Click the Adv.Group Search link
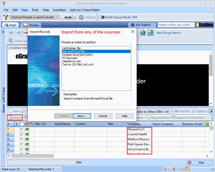 click(168, 33)
